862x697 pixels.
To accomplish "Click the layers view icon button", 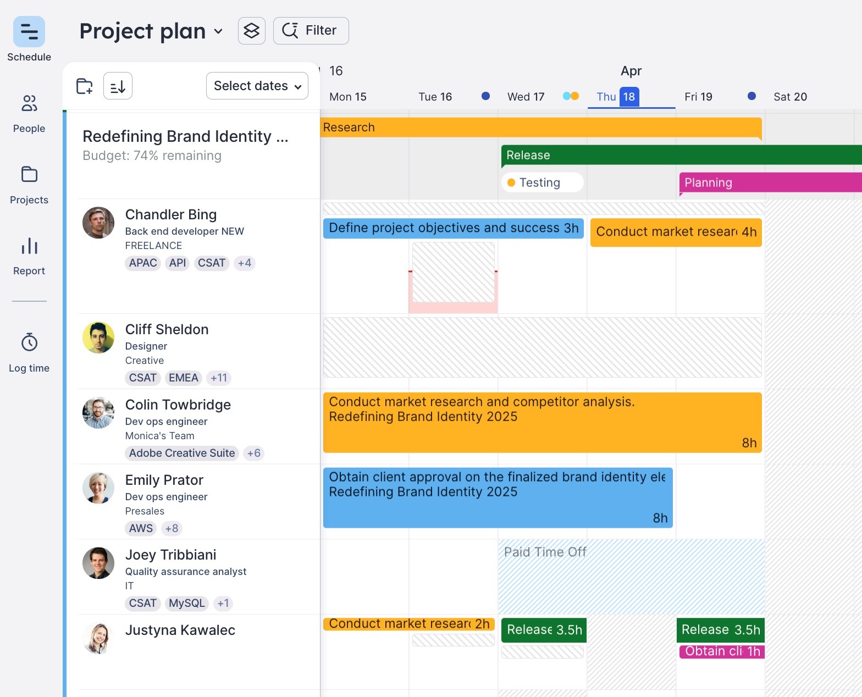I will click(252, 31).
